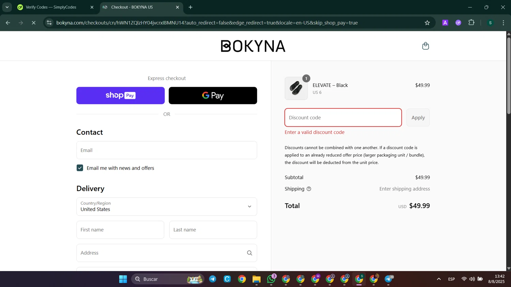Open a new browser tab
Image resolution: width=511 pixels, height=287 pixels.
[x=190, y=7]
